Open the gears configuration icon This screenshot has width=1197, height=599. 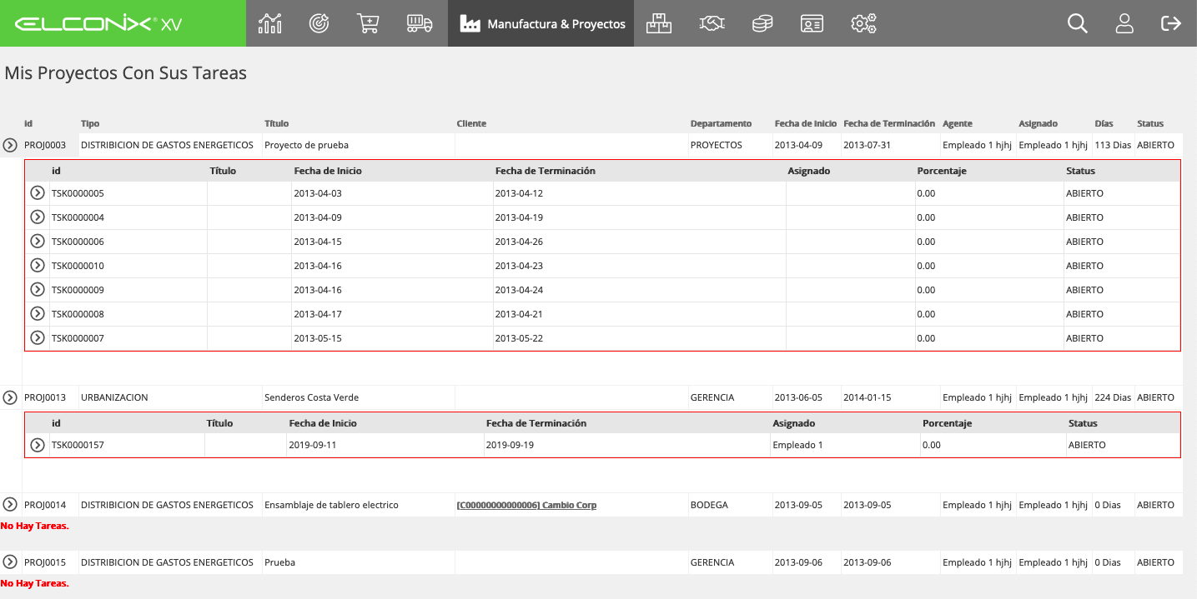863,23
